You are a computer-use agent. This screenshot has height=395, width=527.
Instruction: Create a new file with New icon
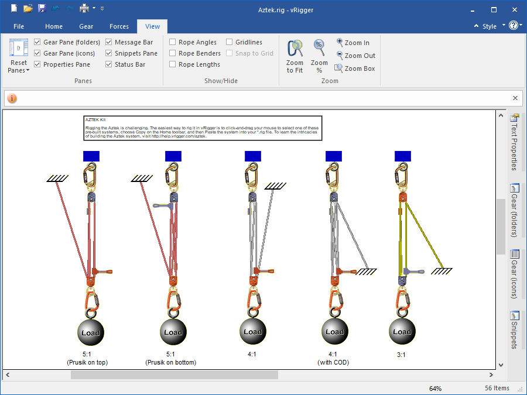pos(14,8)
